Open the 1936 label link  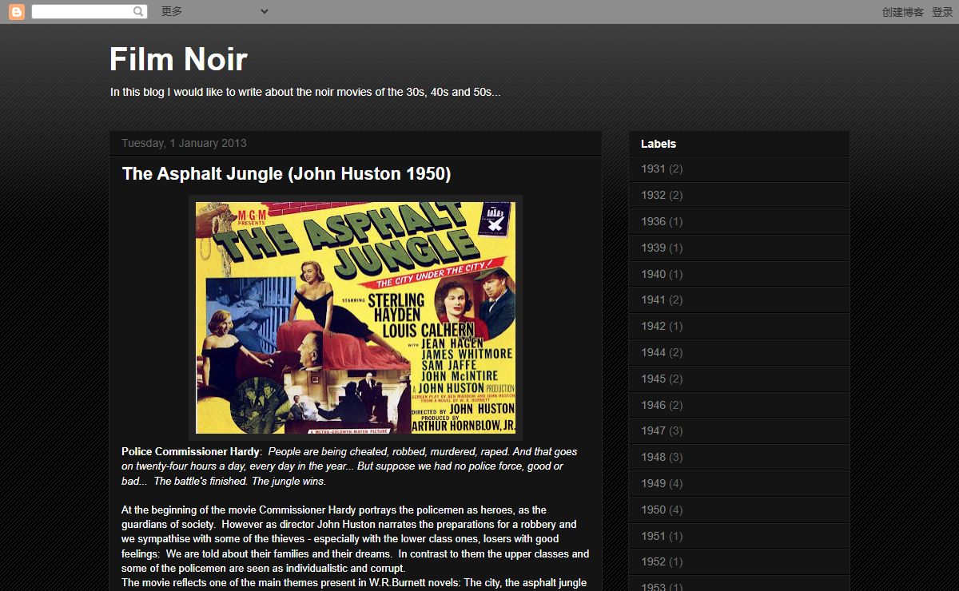653,221
